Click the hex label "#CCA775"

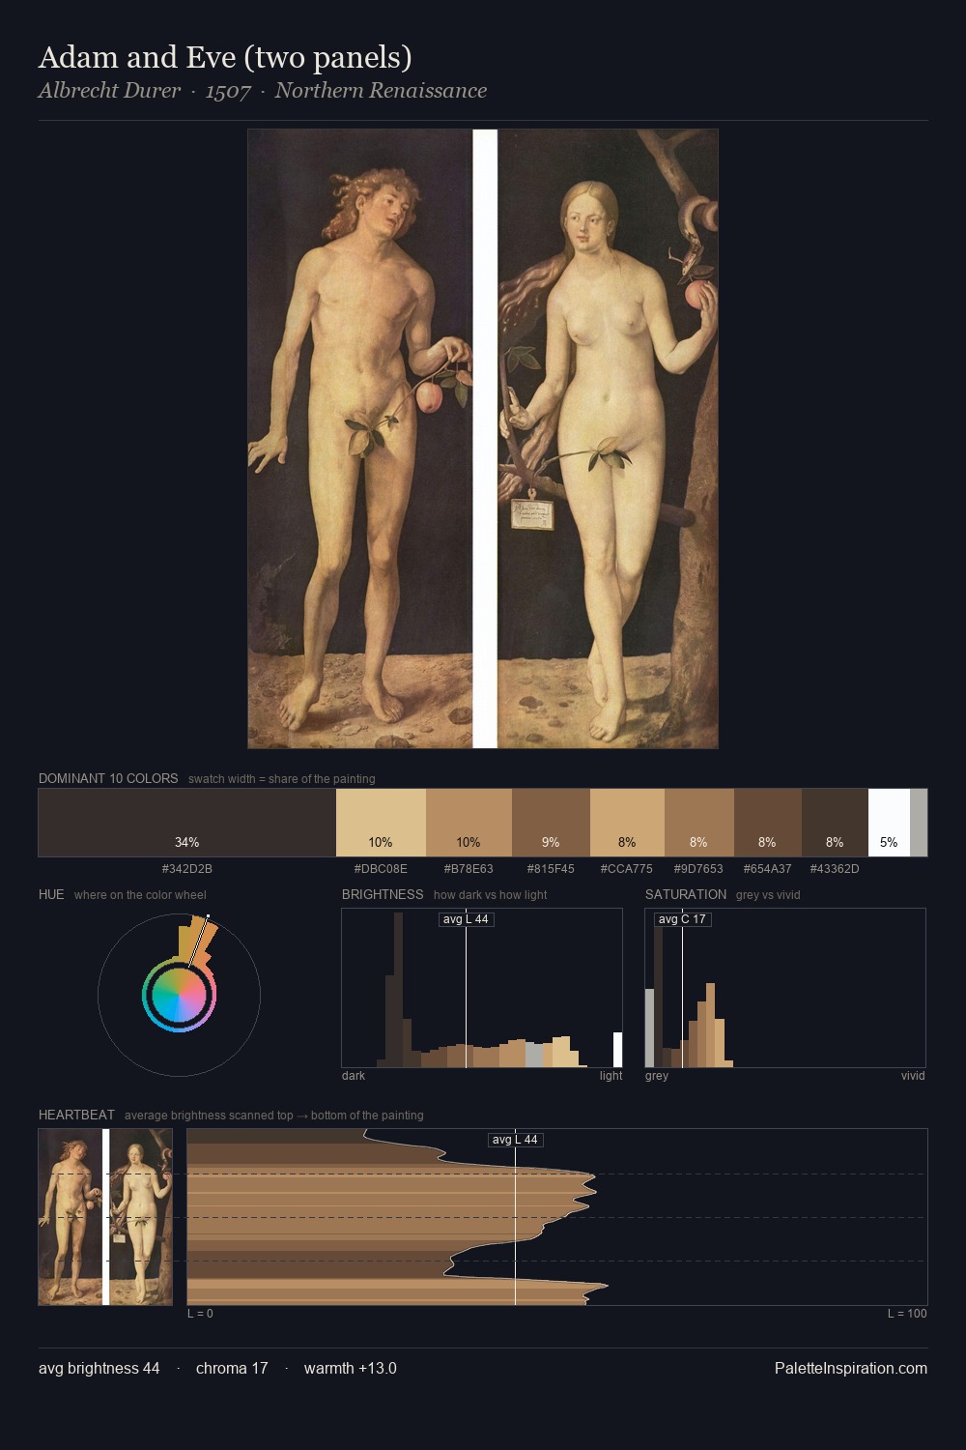click(x=627, y=868)
